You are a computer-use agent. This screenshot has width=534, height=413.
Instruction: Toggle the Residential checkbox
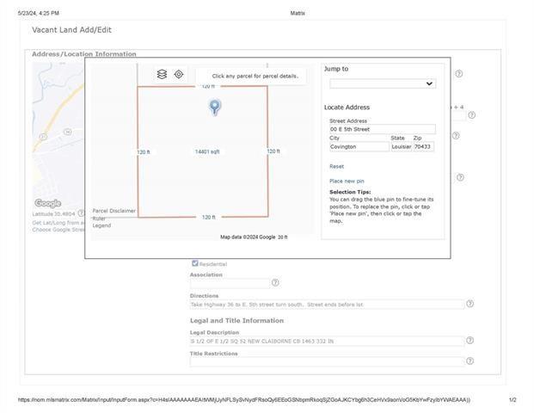click(x=195, y=263)
